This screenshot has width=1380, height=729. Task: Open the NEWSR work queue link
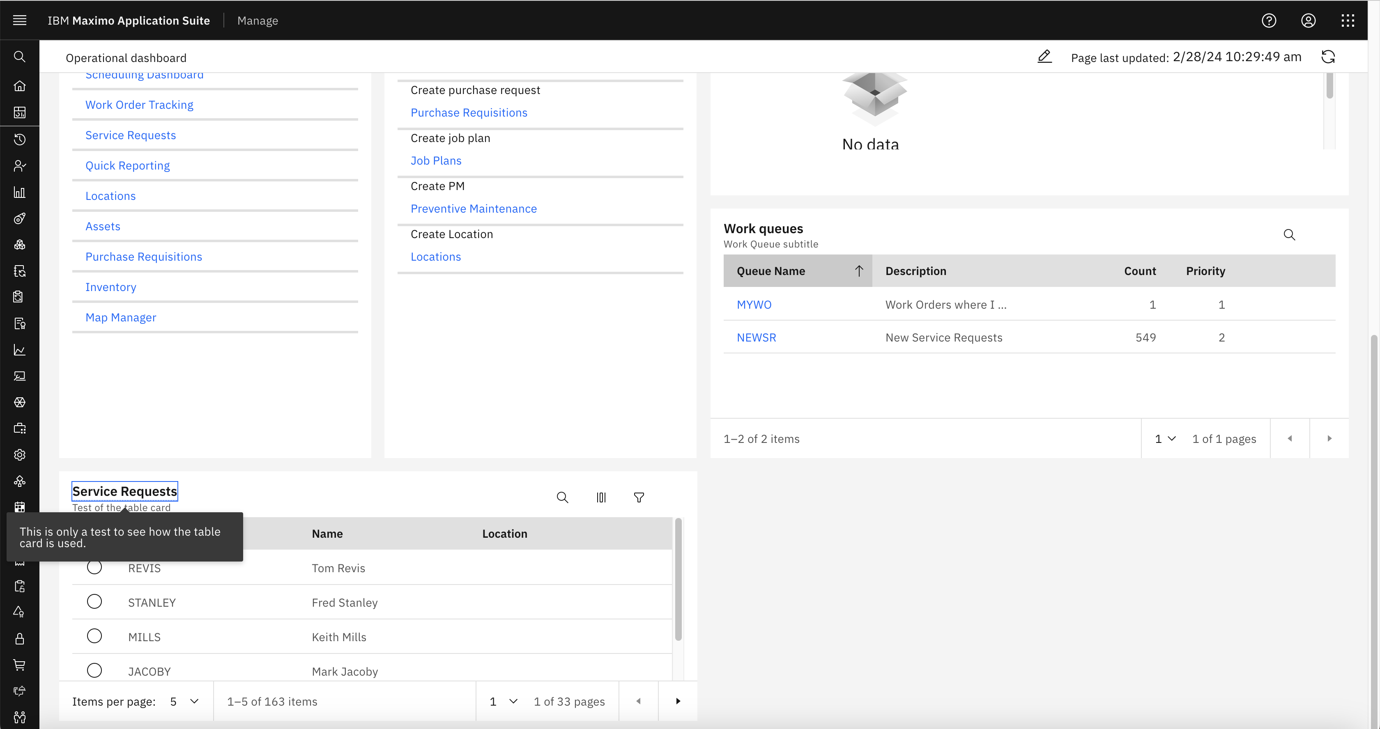click(756, 338)
